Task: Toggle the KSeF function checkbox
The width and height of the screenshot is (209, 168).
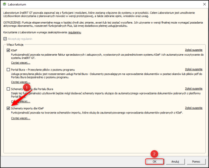Action: coord(8,50)
